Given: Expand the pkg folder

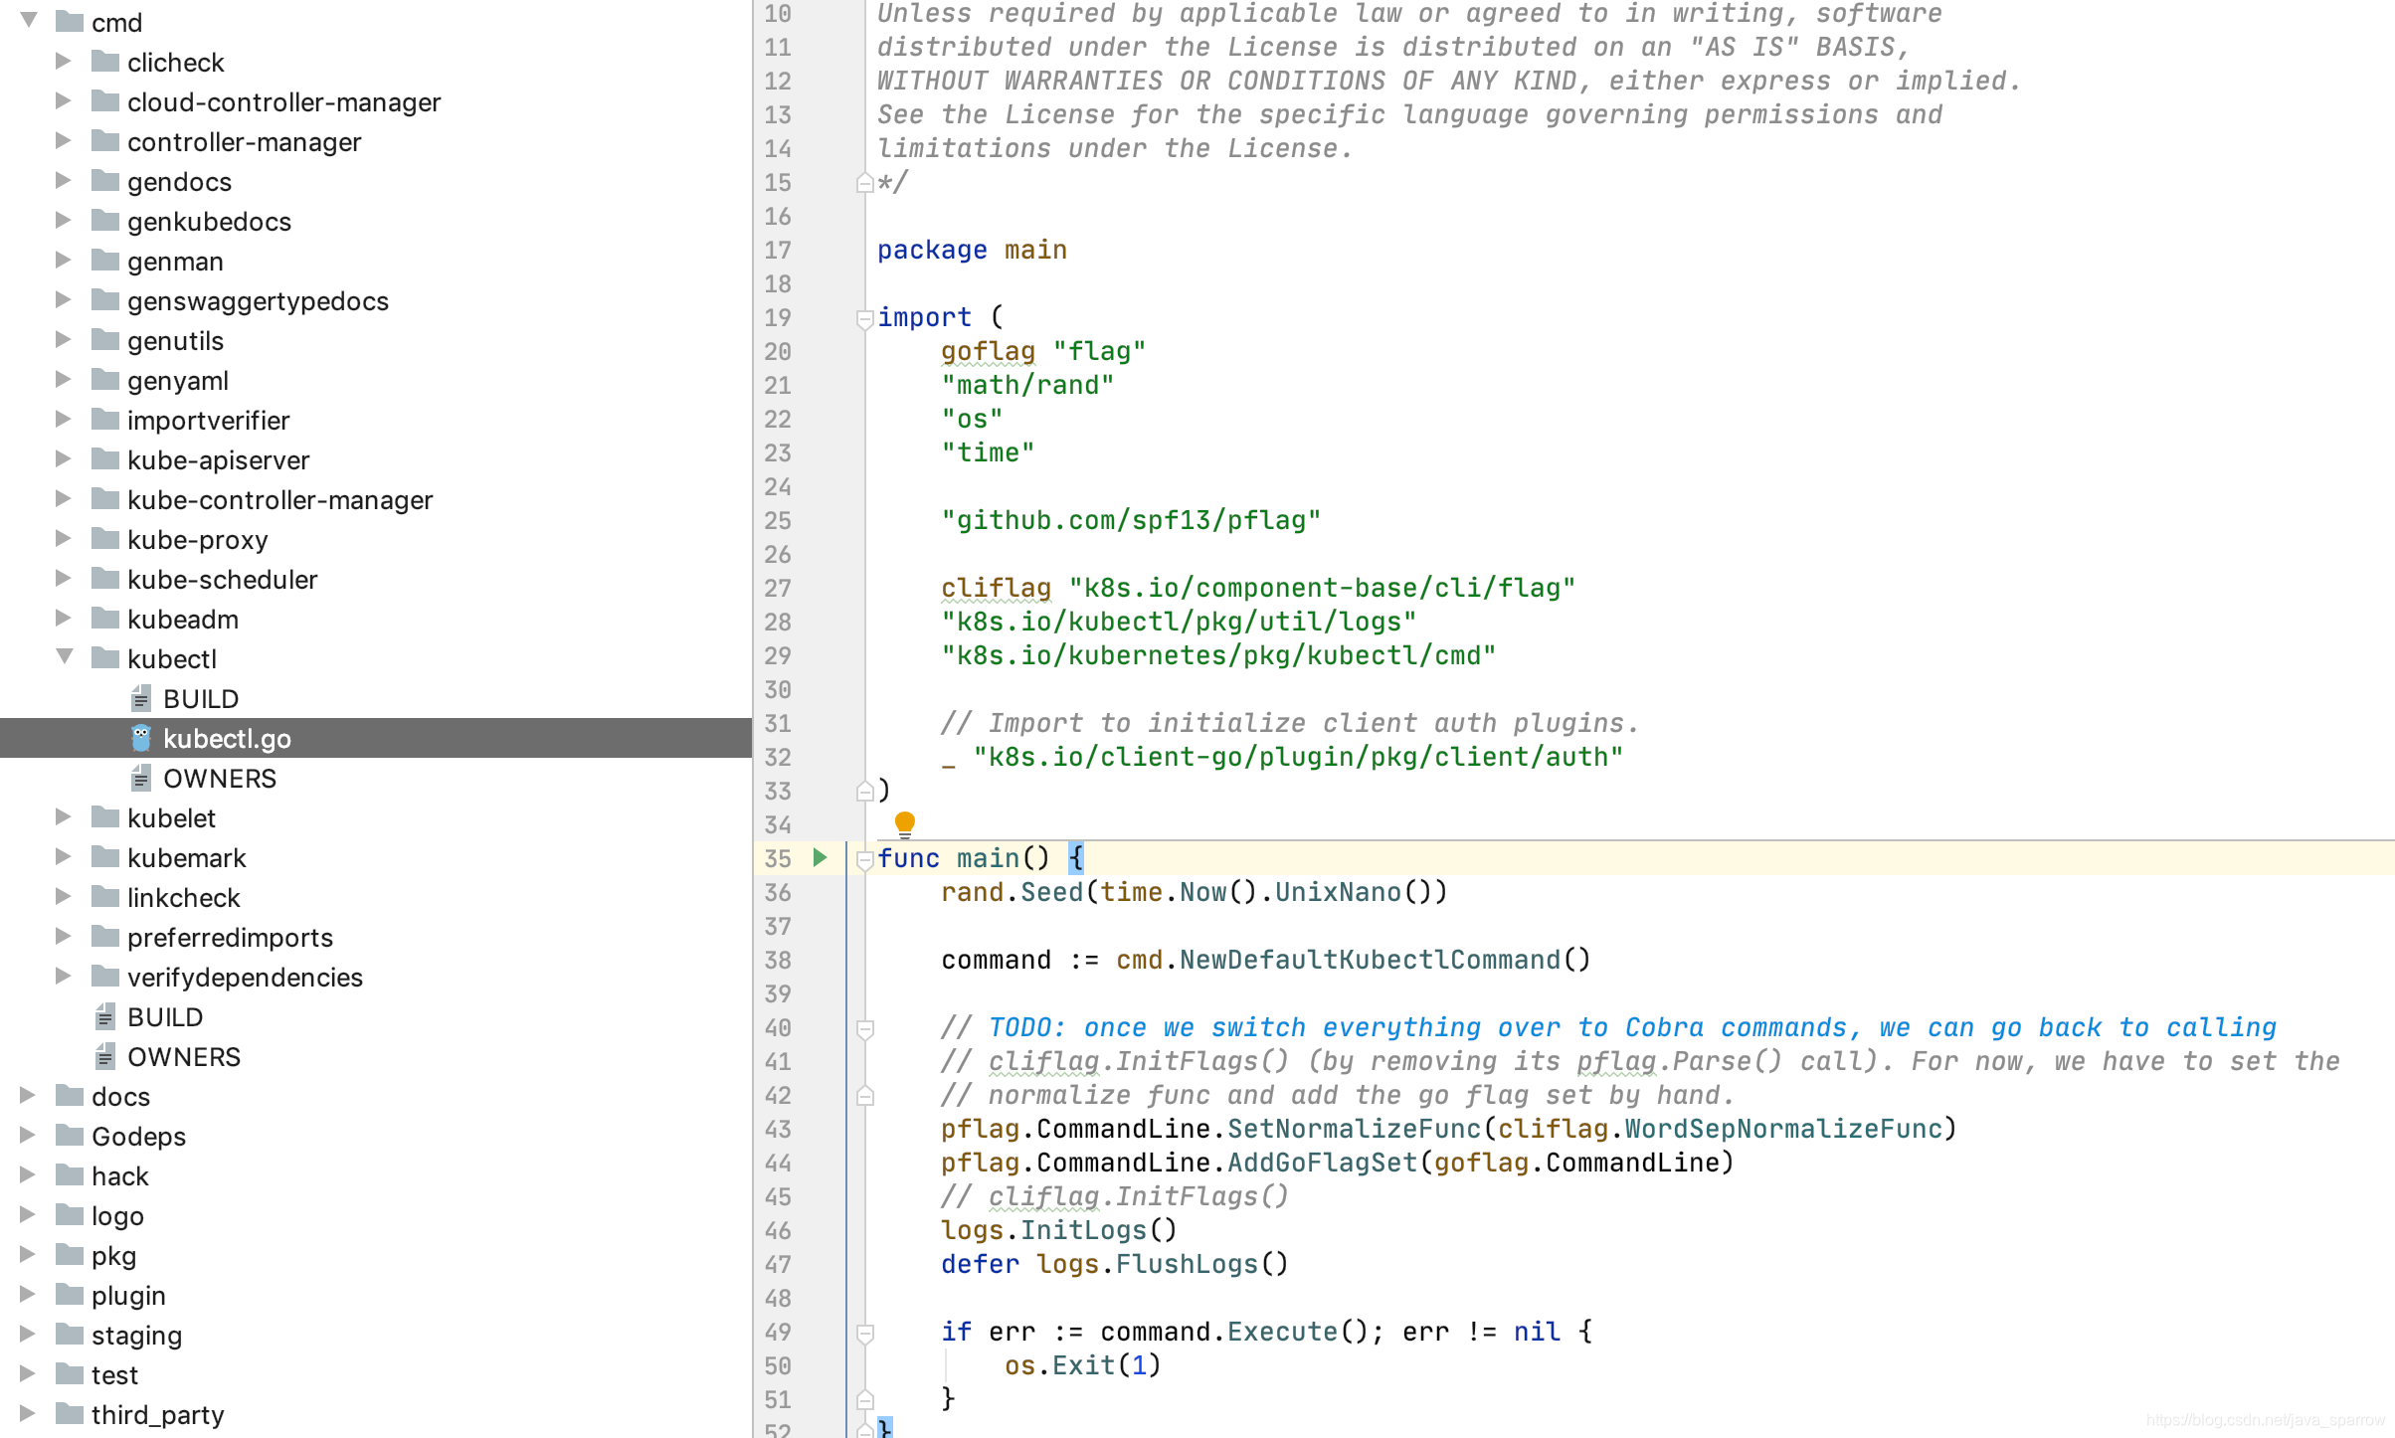Looking at the screenshot, I should [x=28, y=1254].
